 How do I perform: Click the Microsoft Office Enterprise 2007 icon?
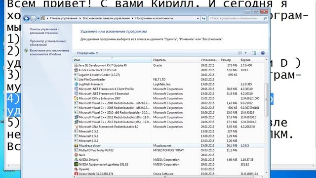pyautogui.click(x=76, y=98)
